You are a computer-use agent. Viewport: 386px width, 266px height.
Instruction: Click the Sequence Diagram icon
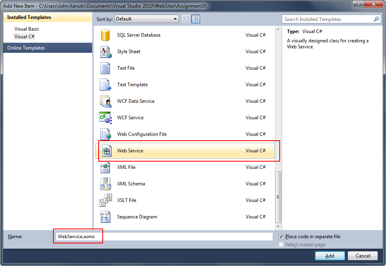point(105,217)
